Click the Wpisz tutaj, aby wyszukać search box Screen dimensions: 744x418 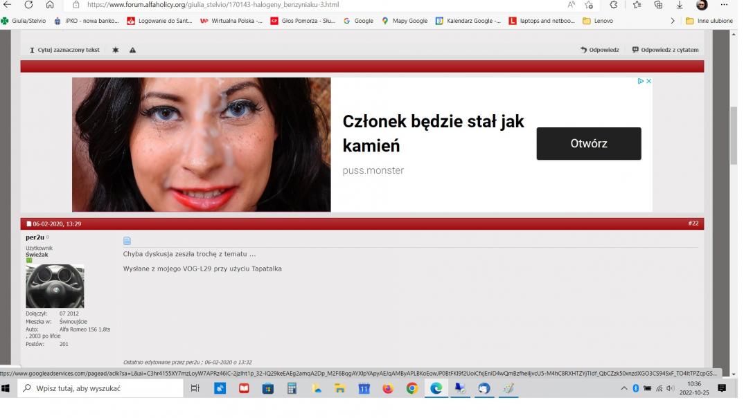pos(100,389)
